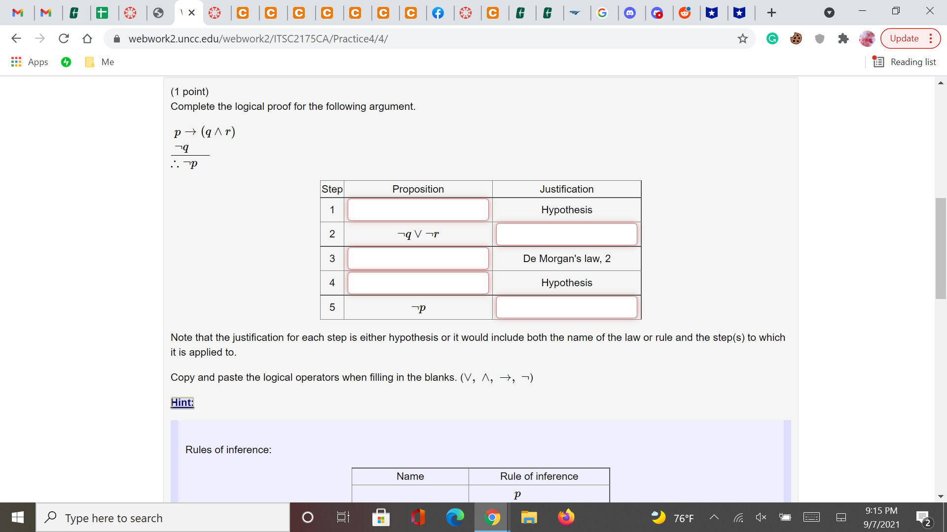Click the highlighted Hint link
The image size is (947, 532).
coord(182,402)
